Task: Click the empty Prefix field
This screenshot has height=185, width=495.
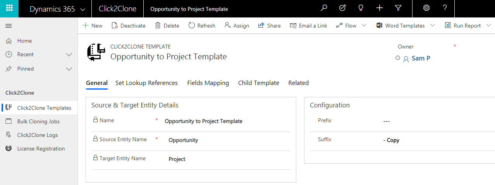Action: point(386,121)
